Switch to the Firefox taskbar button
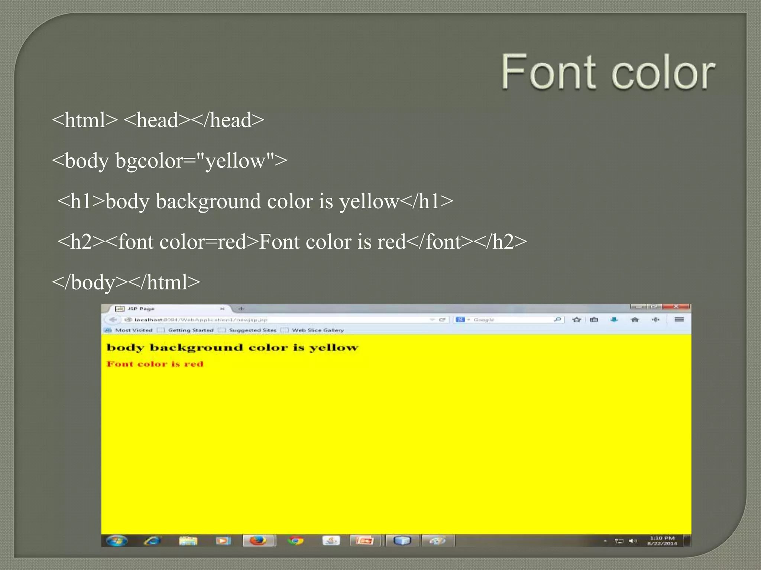The width and height of the screenshot is (761, 570). tap(259, 541)
